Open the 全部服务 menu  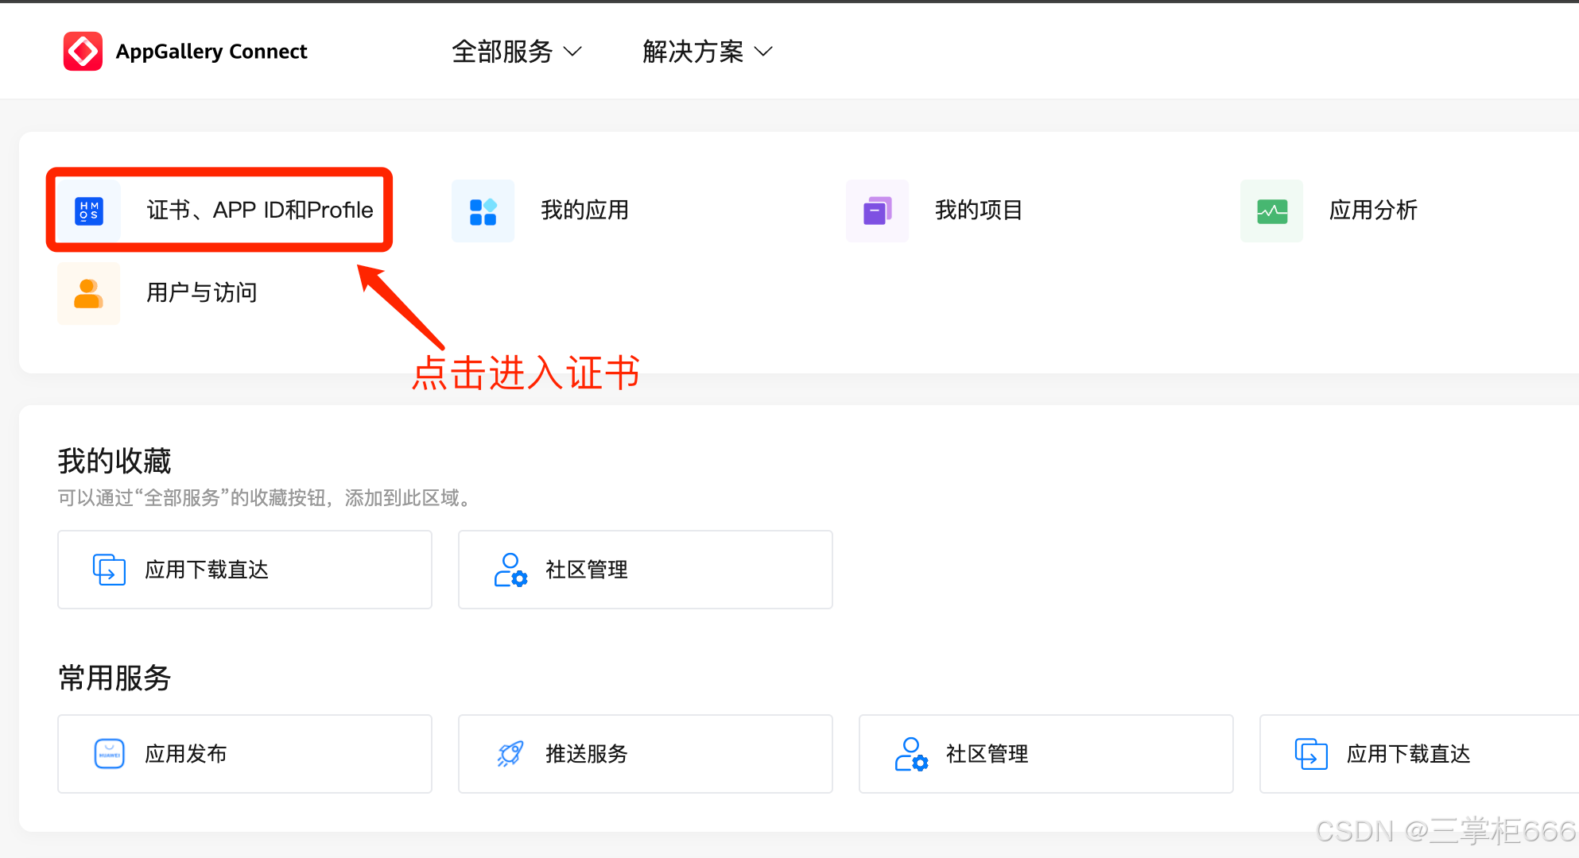tap(517, 52)
